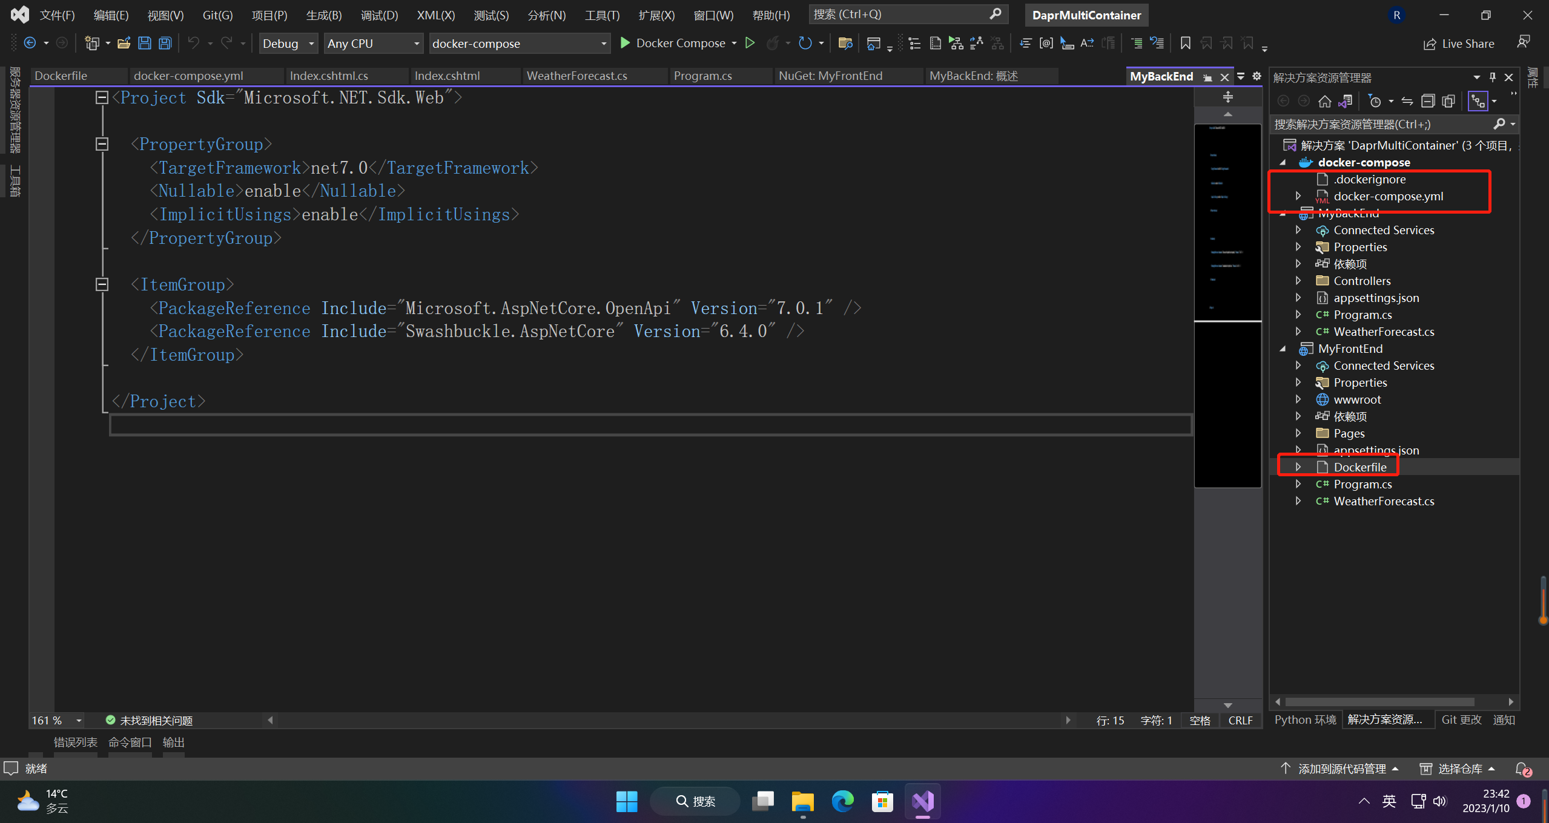Click the Visual Studio taskbar icon
This screenshot has width=1549, height=823.
(922, 801)
